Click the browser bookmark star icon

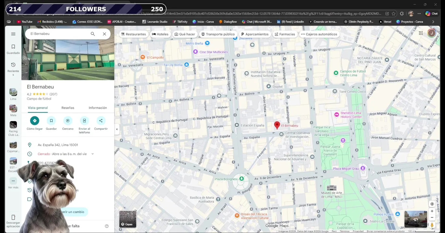(393, 14)
